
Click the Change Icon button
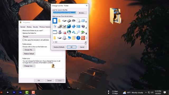click(x=29, y=66)
